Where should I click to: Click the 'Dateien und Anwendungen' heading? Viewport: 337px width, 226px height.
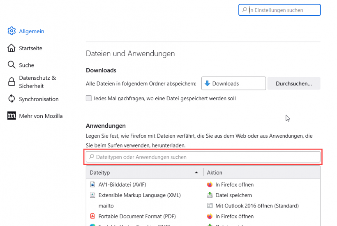[130, 53]
